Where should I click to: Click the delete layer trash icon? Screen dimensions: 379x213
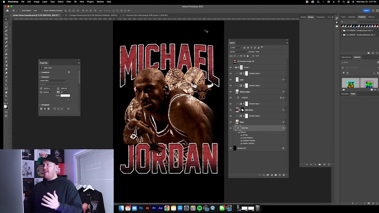click(x=283, y=175)
